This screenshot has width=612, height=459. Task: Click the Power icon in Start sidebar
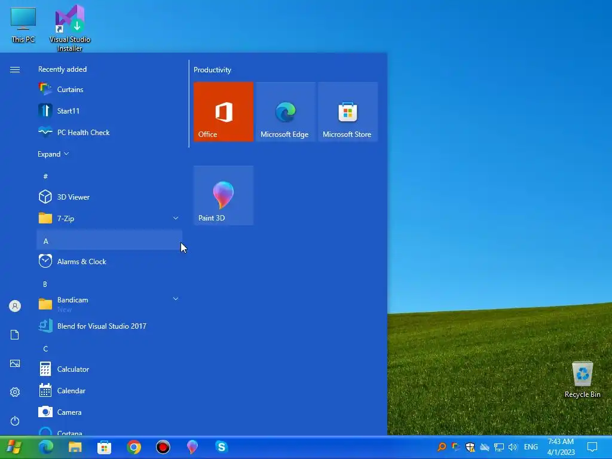pyautogui.click(x=15, y=421)
